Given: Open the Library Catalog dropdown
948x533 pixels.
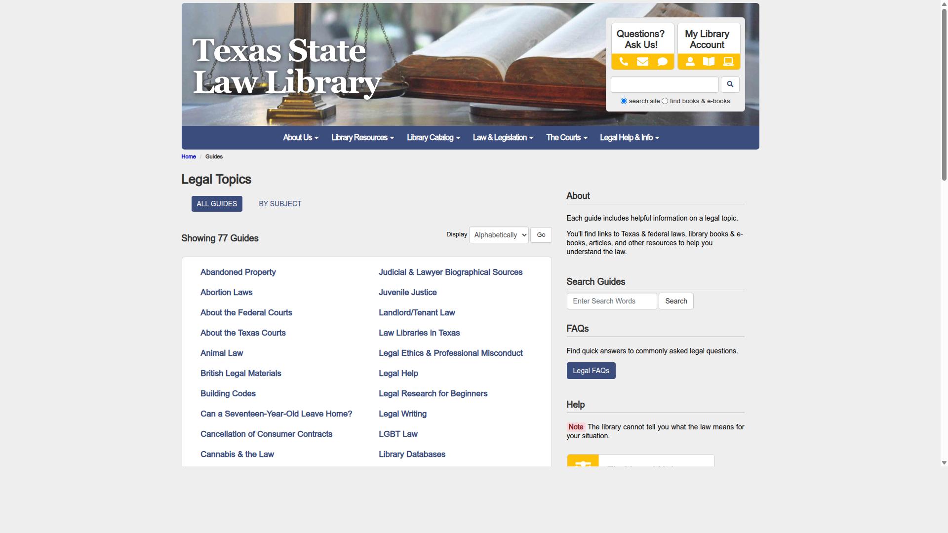Looking at the screenshot, I should [x=434, y=138].
